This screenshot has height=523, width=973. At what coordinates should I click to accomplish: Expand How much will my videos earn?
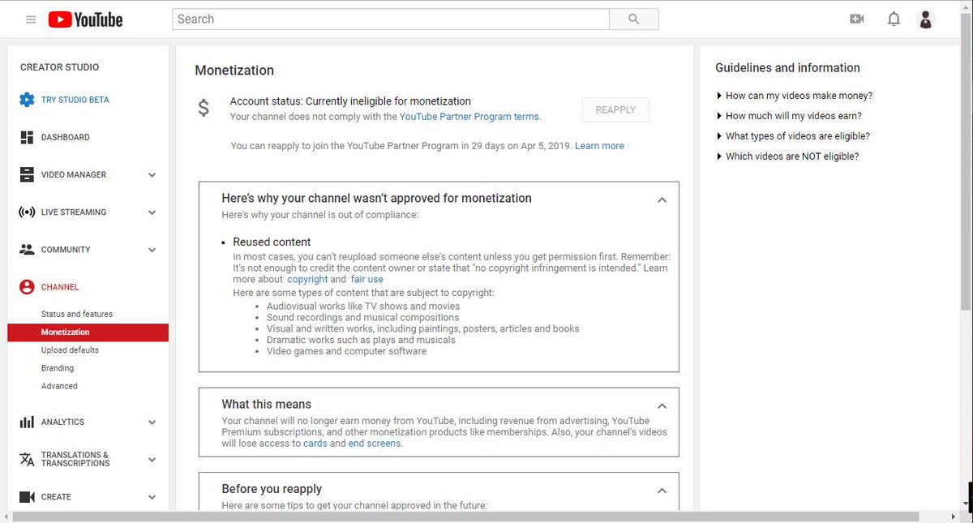pos(789,116)
